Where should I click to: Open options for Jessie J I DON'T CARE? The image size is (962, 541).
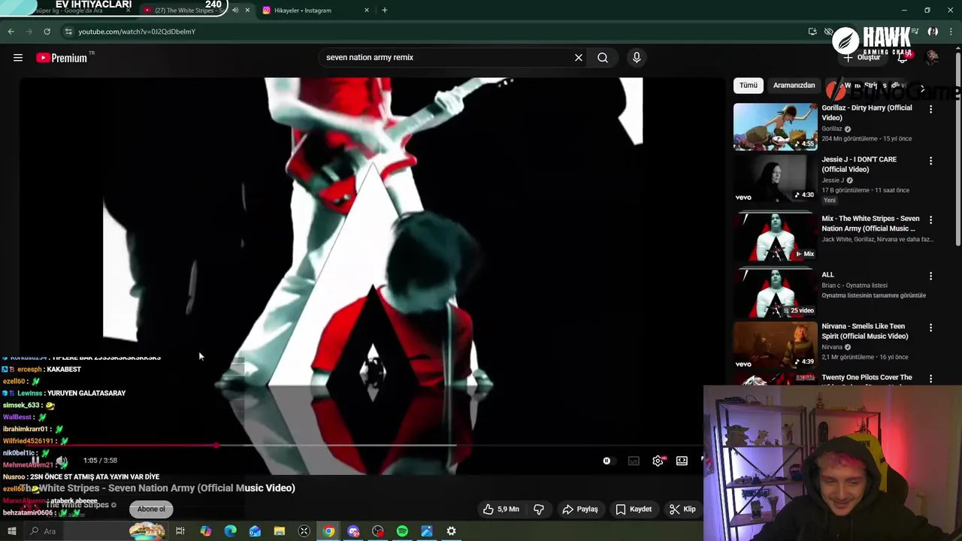(x=930, y=161)
